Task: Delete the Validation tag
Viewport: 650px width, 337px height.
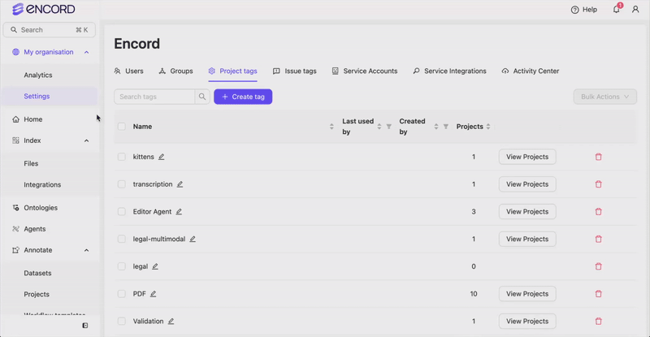Action: [x=598, y=321]
